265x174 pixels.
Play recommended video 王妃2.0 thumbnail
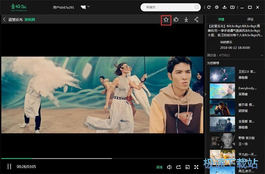click(x=222, y=74)
